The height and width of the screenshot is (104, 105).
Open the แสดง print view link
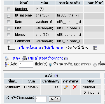(x=15, y=58)
